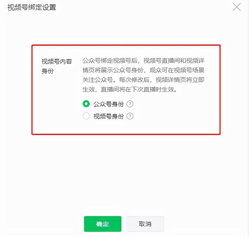Click description line starting 公众号绑定视频号后
Screen dimensions: 249x237
144,61
